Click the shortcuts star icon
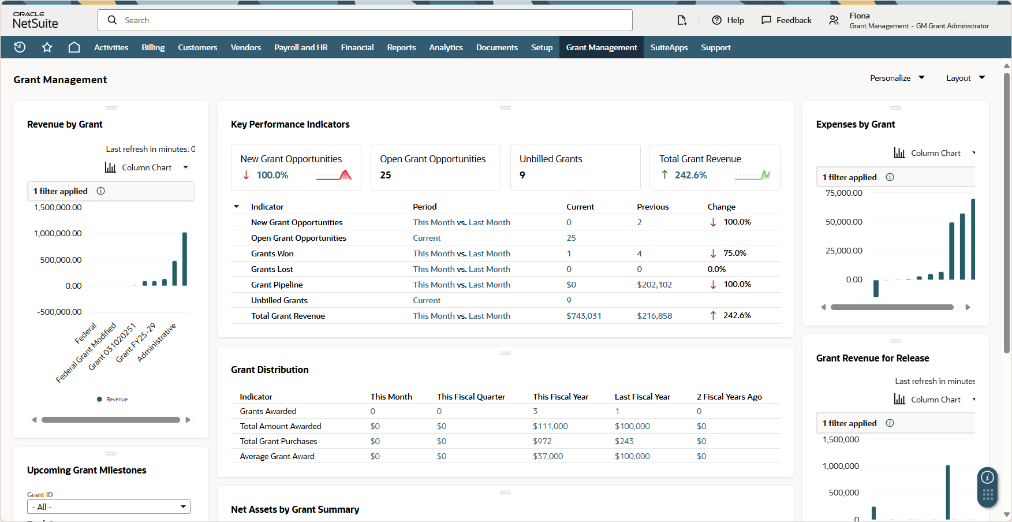This screenshot has width=1012, height=522. click(47, 47)
